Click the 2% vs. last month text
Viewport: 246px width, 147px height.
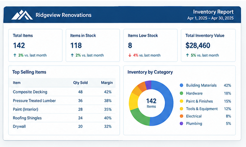[x=90, y=55]
